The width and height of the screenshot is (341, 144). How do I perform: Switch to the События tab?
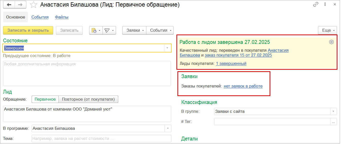(x=40, y=17)
